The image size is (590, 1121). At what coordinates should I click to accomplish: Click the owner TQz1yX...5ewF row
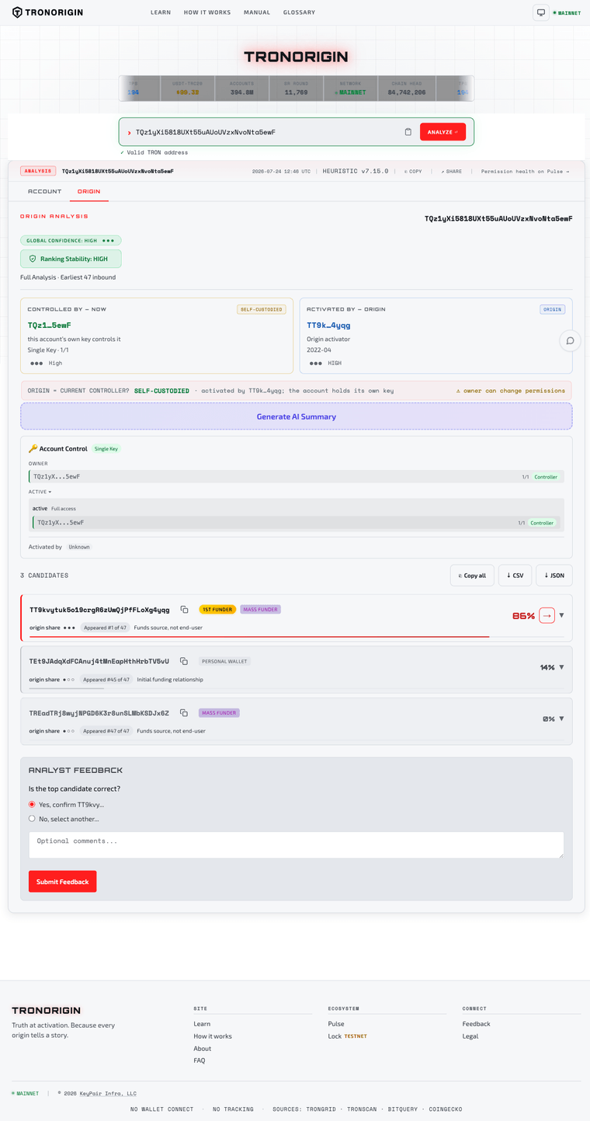pos(297,476)
